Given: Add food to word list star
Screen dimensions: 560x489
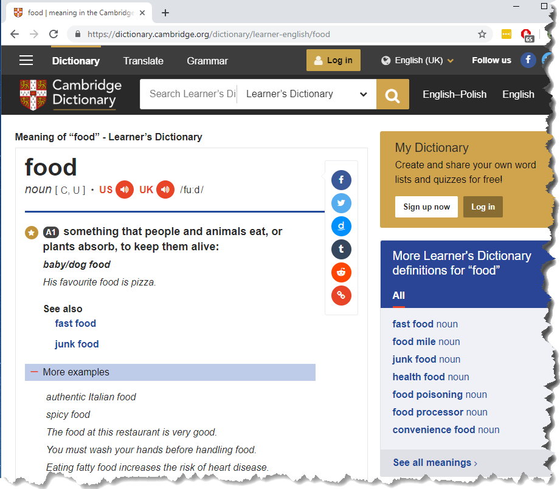Looking at the screenshot, I should [31, 232].
